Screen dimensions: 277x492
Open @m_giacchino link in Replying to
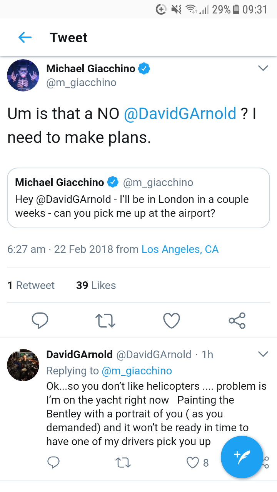point(137,371)
